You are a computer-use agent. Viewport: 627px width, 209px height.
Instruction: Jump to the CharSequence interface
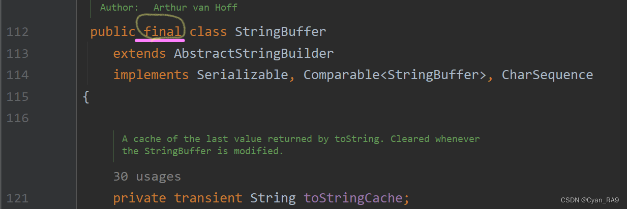coord(547,75)
